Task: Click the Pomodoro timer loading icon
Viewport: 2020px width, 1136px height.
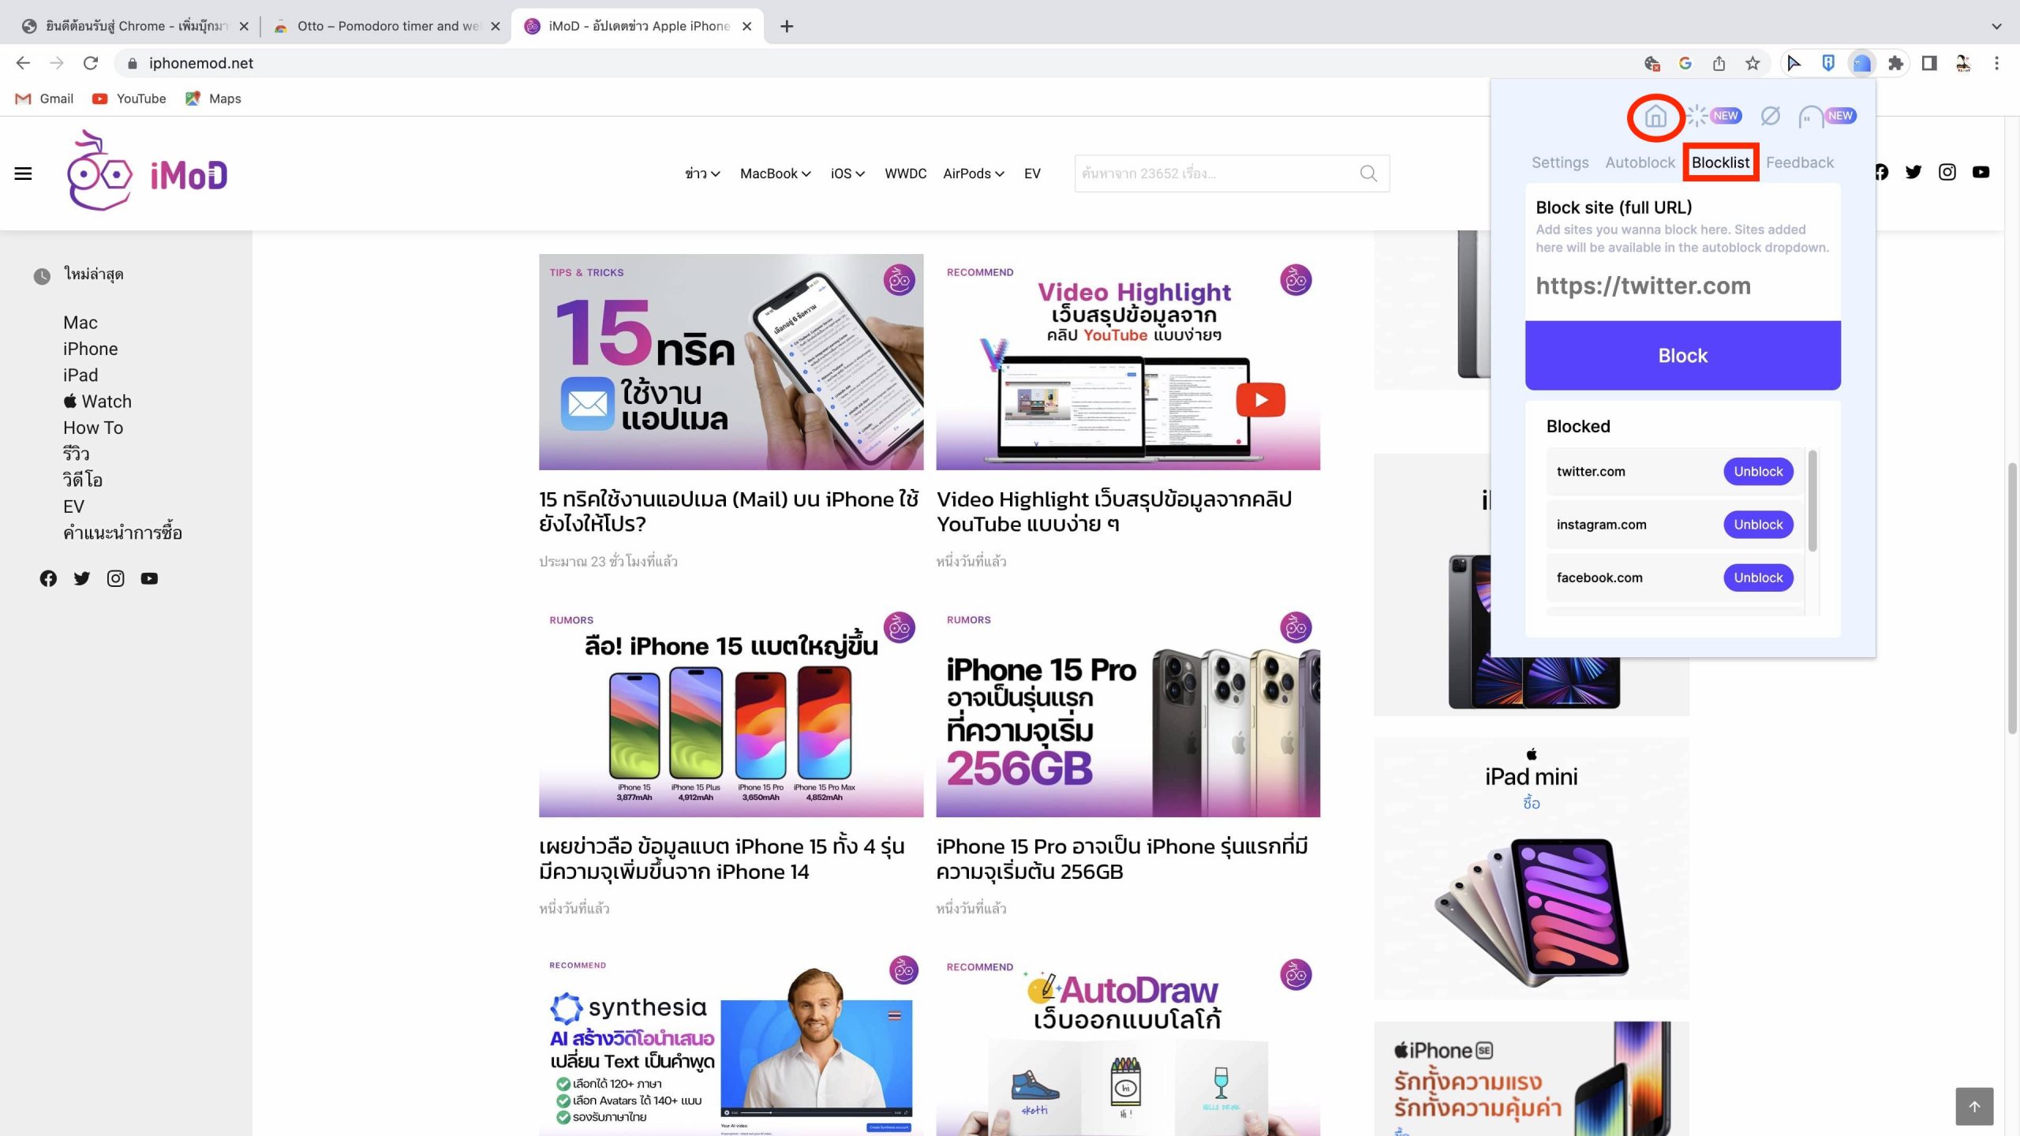Action: point(1697,116)
